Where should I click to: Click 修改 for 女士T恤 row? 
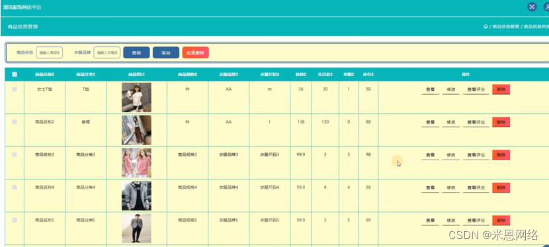tap(451, 89)
